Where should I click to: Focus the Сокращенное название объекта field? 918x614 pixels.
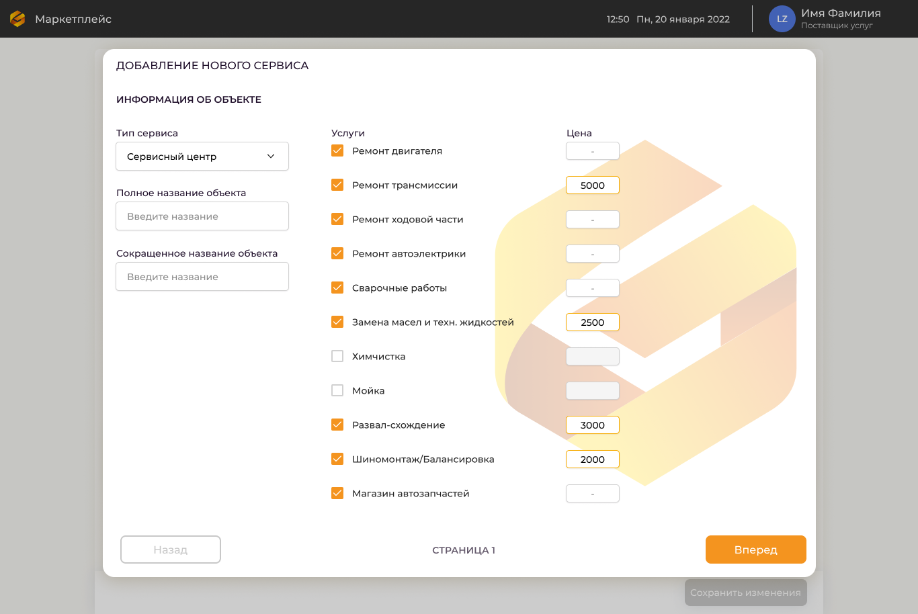tap(202, 277)
